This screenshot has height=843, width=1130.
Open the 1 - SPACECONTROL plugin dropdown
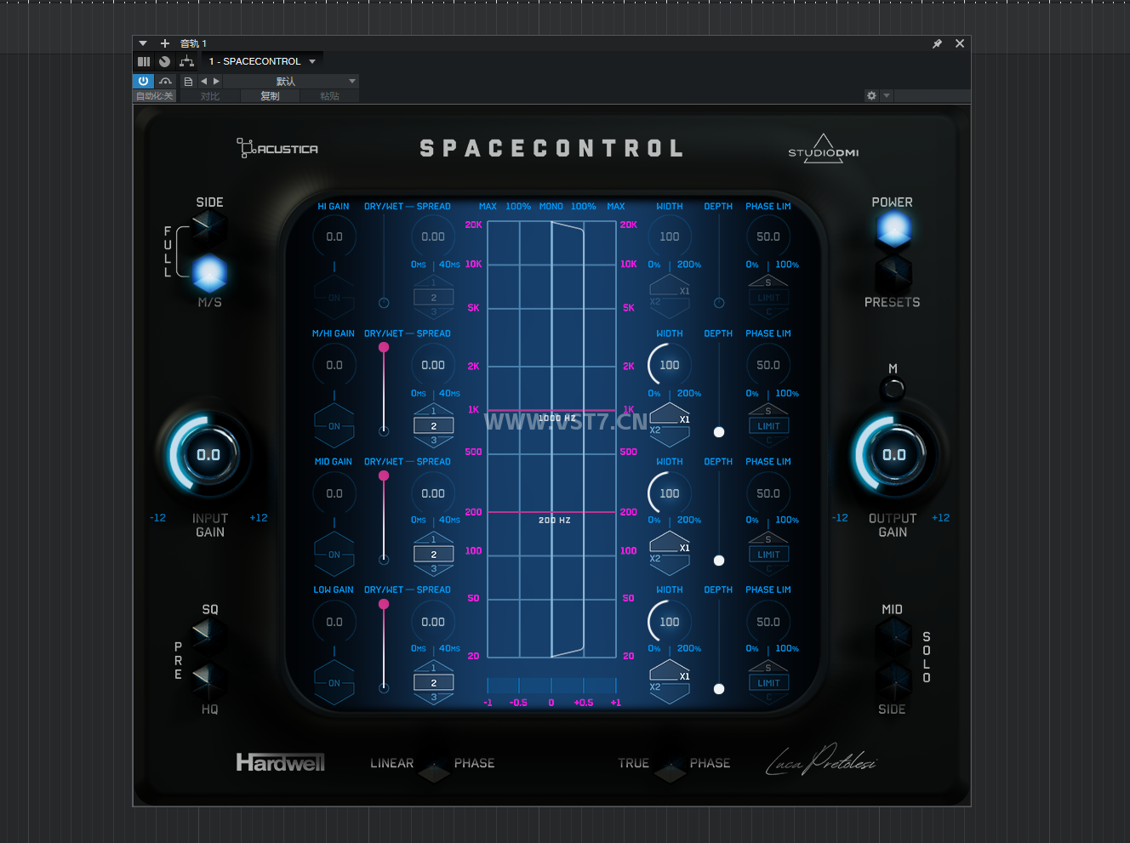[x=261, y=61]
